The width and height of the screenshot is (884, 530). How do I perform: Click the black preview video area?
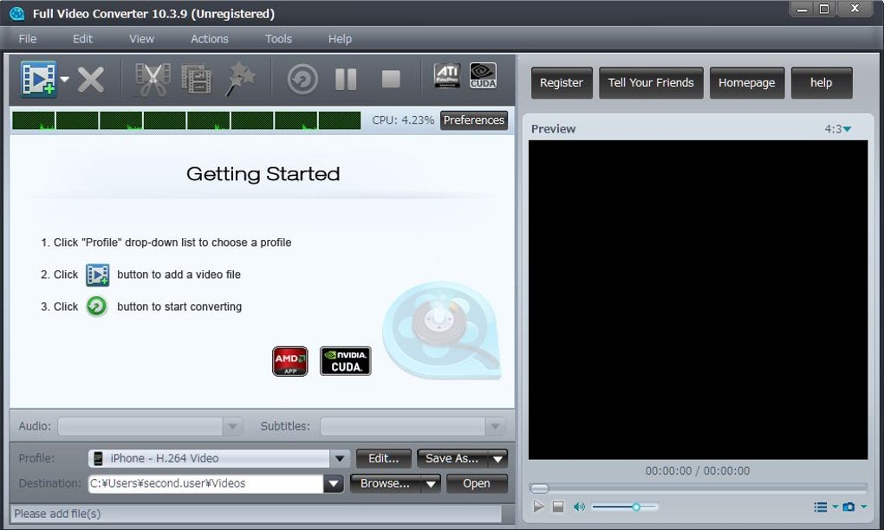pyautogui.click(x=698, y=300)
